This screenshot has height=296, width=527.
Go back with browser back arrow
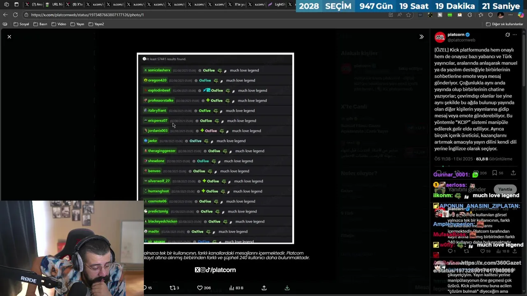point(5,15)
